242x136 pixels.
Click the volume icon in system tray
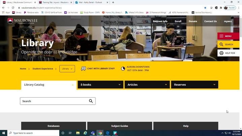(230, 133)
